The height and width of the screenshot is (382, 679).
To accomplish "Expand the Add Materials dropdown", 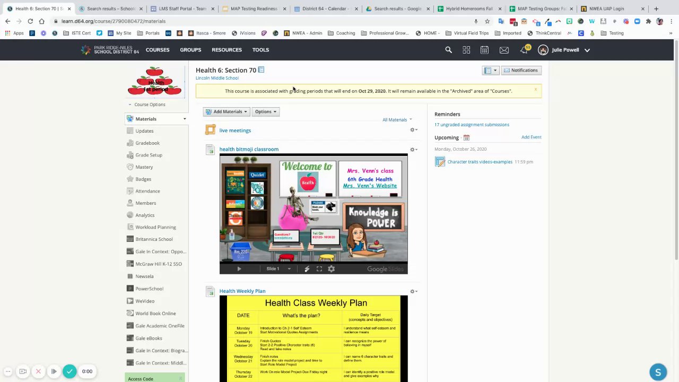I will point(227,111).
